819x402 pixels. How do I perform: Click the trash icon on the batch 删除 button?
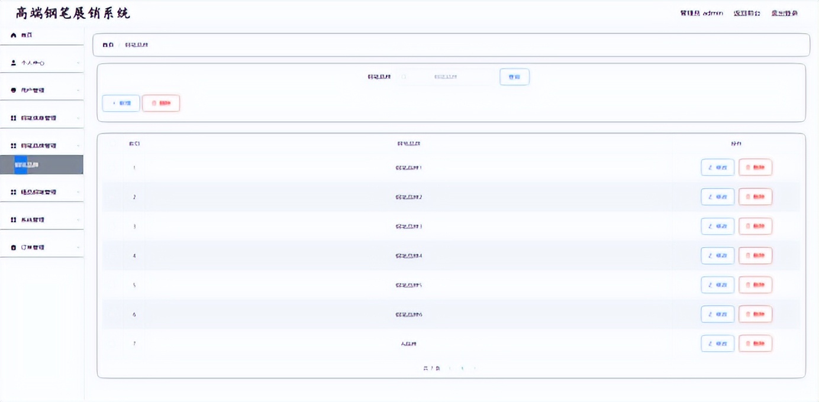tap(154, 103)
